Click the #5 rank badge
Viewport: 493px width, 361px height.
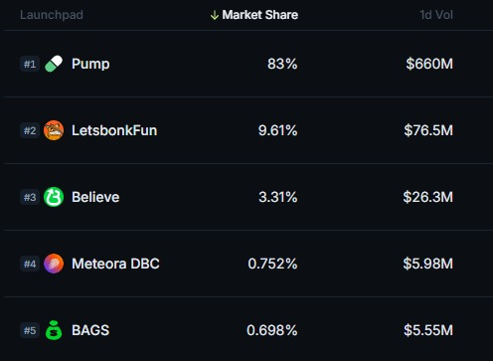coord(30,330)
